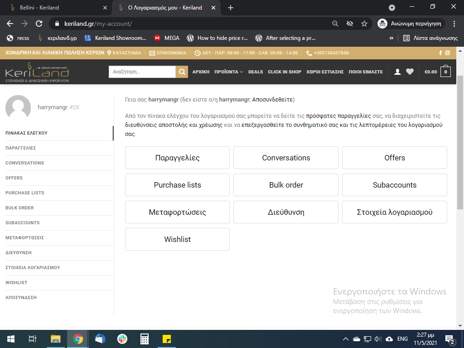
Task: Open the Keriland Showroom bookmark
Action: pyautogui.click(x=116, y=38)
